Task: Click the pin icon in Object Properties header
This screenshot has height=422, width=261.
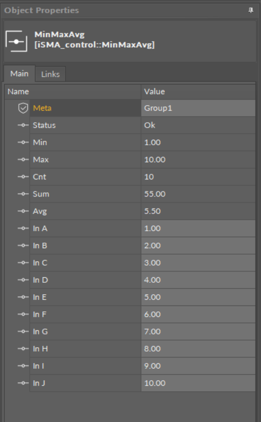Action: (x=251, y=10)
